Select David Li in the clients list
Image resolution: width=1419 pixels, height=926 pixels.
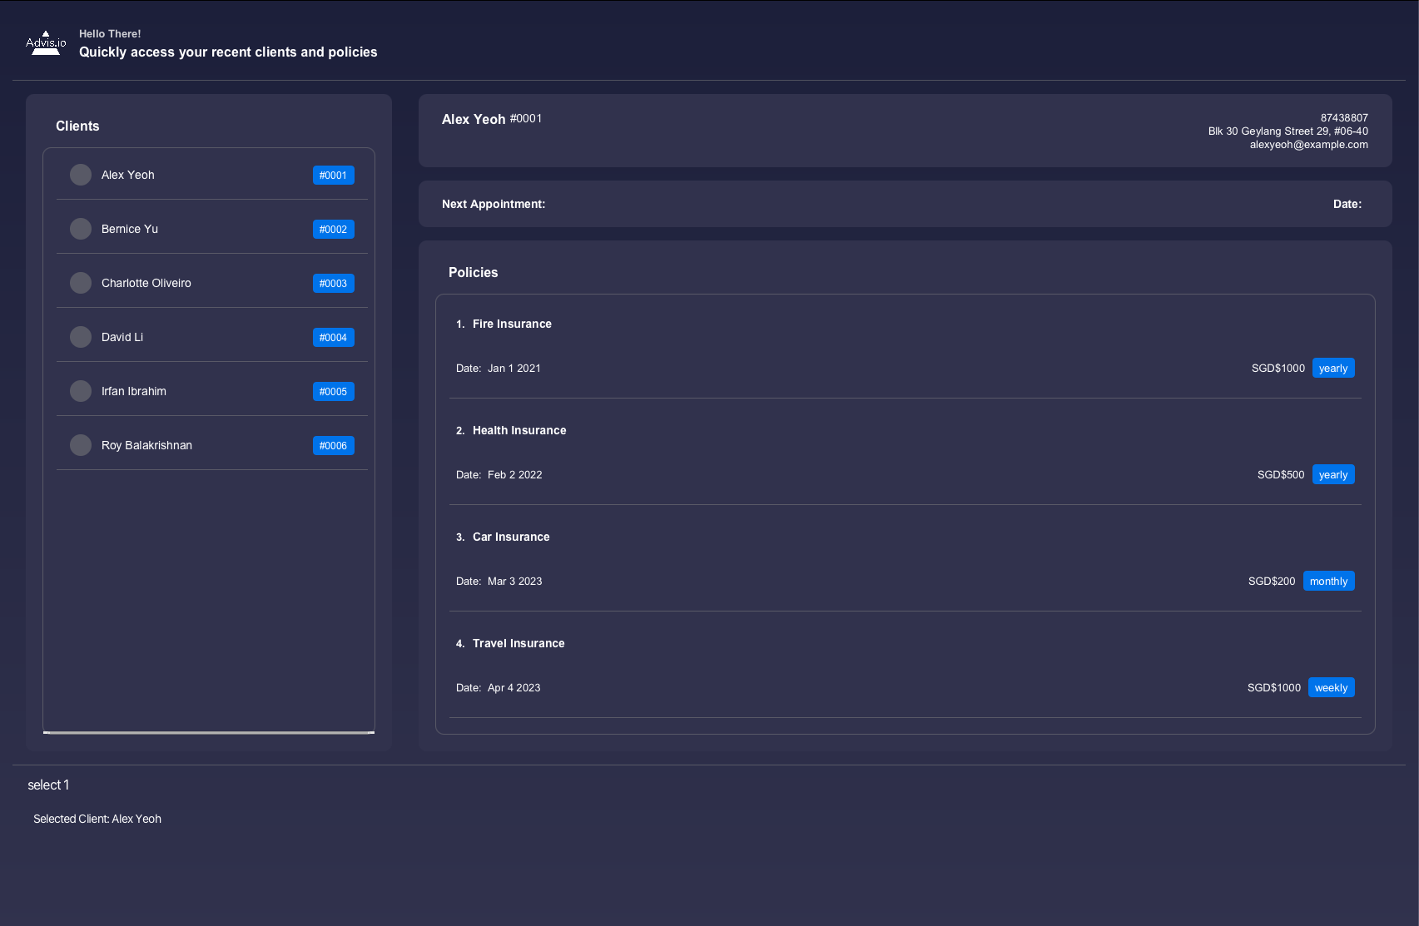click(x=212, y=337)
